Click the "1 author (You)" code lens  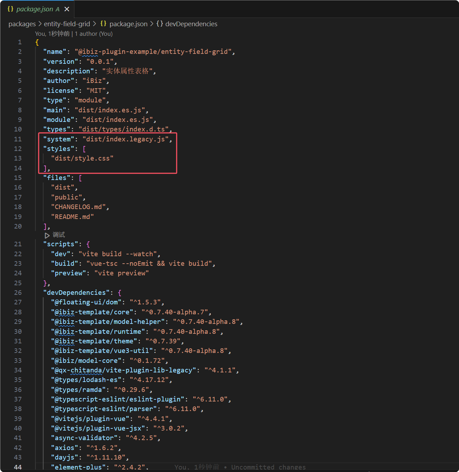[x=94, y=34]
